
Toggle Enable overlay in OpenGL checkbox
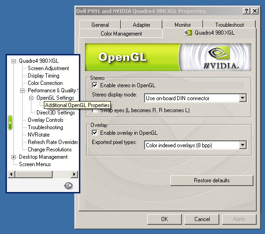click(95, 132)
